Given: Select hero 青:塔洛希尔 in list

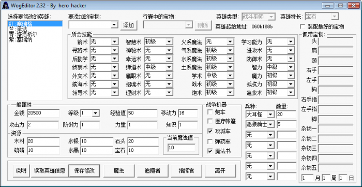Looking at the screenshot, I should 35,34.
